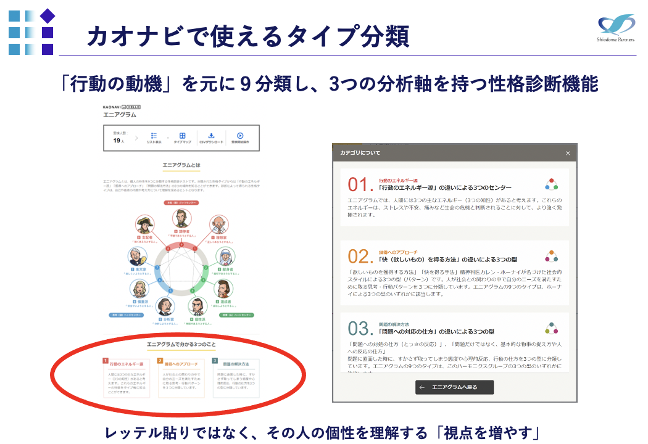Click the エニアグラムとは heading

181,165
